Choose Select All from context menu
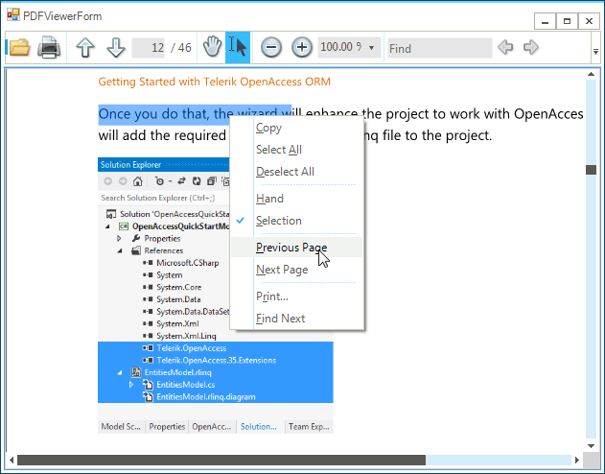Screen dimensions: 605x474 297,150
